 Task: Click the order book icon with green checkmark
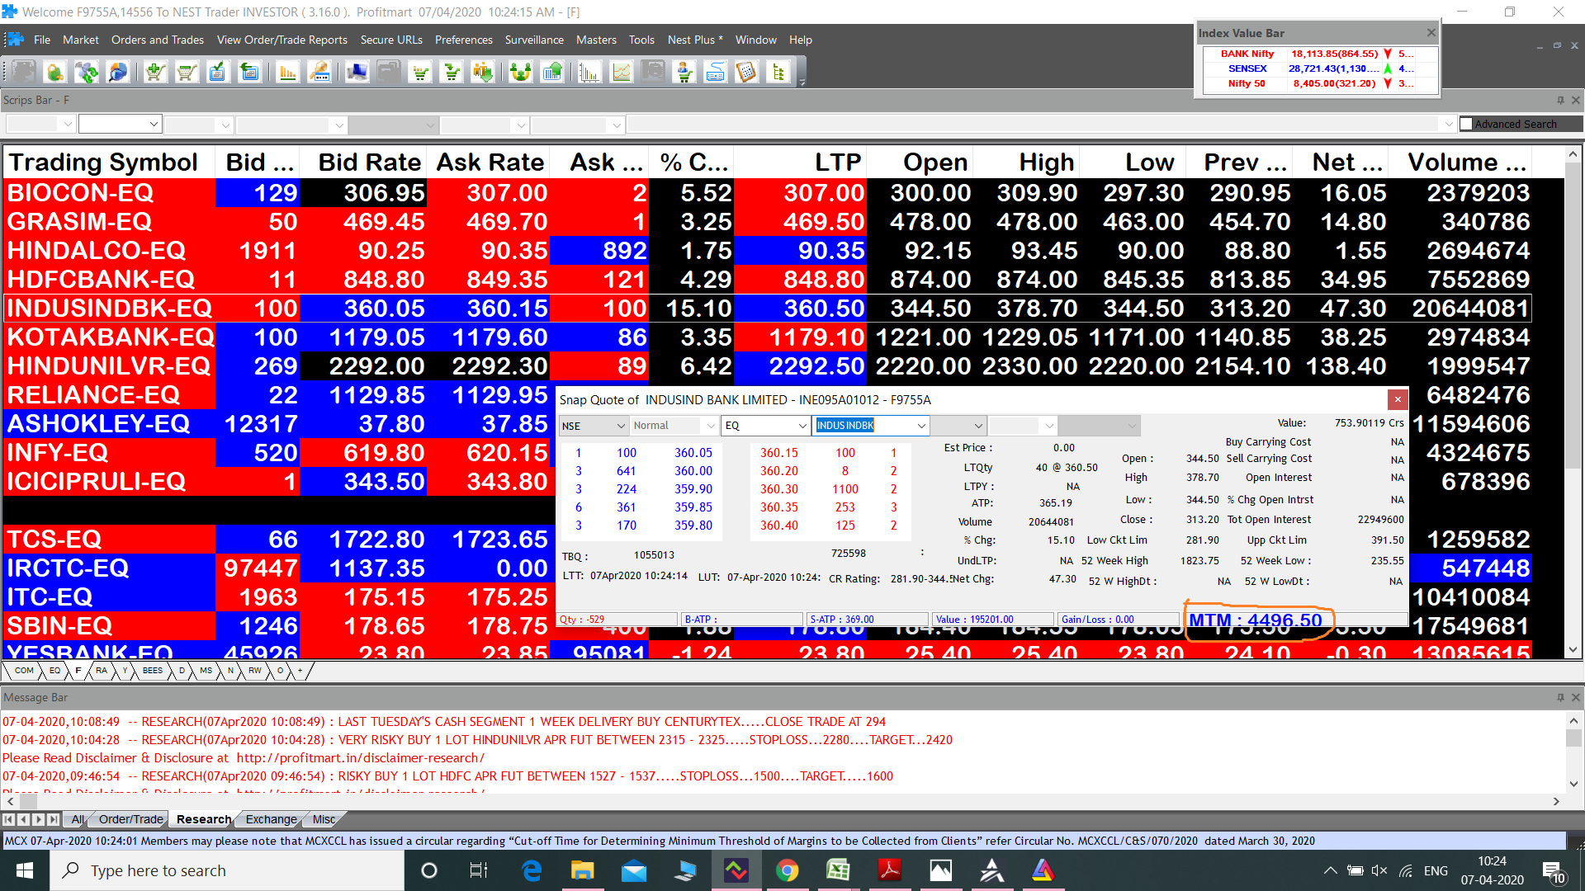coord(218,73)
